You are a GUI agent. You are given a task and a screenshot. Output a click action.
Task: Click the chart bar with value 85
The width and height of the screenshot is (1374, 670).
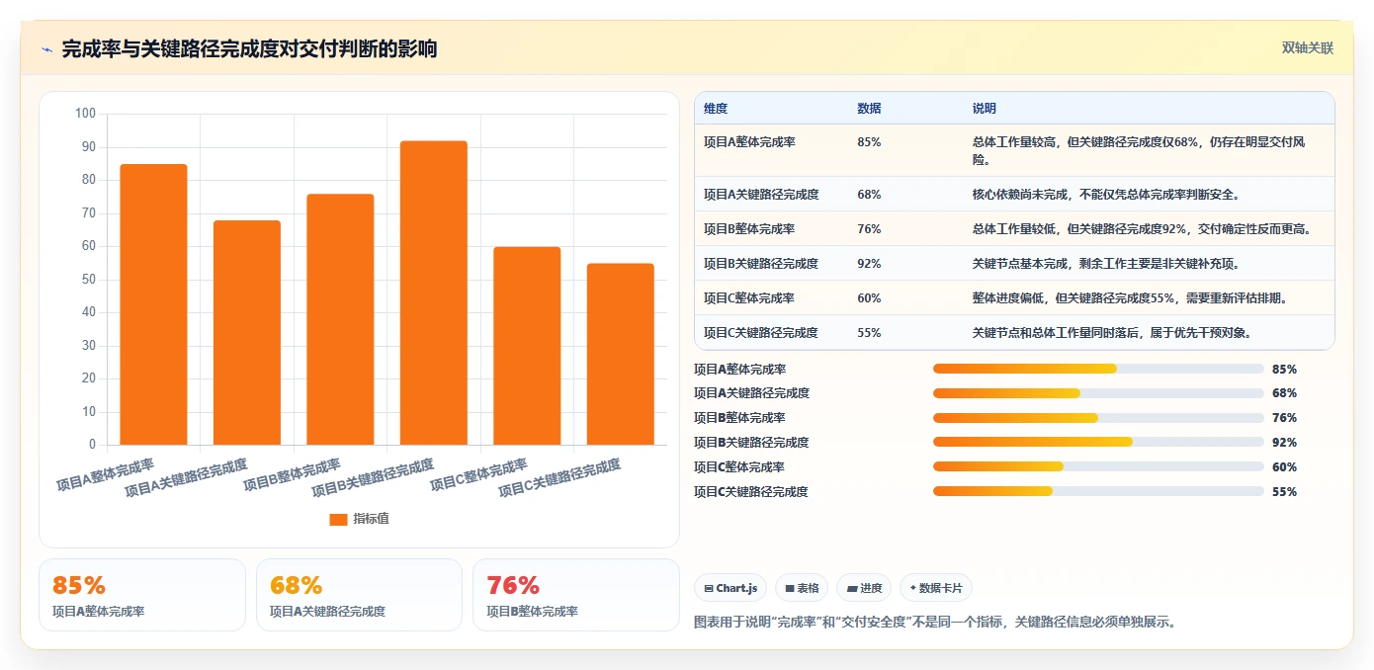point(153,304)
